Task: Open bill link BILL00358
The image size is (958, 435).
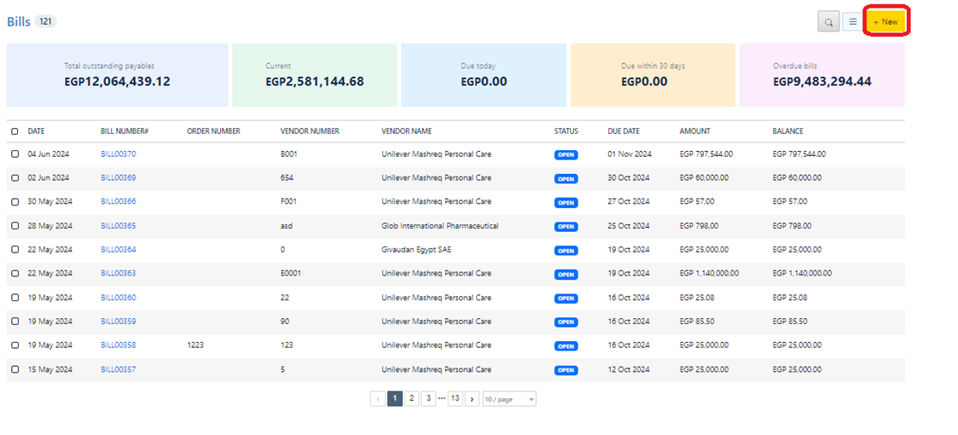Action: [x=118, y=345]
